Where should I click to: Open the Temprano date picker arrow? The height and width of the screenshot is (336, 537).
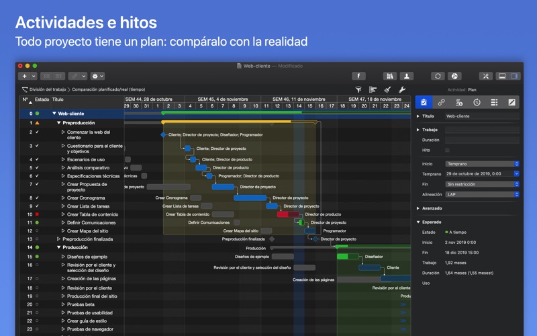[516, 174]
